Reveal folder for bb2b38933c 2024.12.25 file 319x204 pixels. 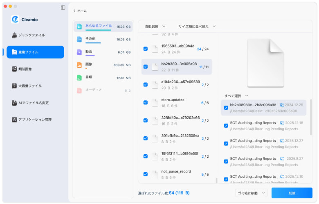pyautogui.click(x=282, y=105)
